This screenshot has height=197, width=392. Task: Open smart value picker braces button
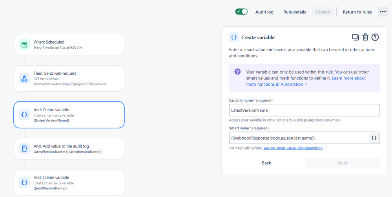pyautogui.click(x=374, y=138)
